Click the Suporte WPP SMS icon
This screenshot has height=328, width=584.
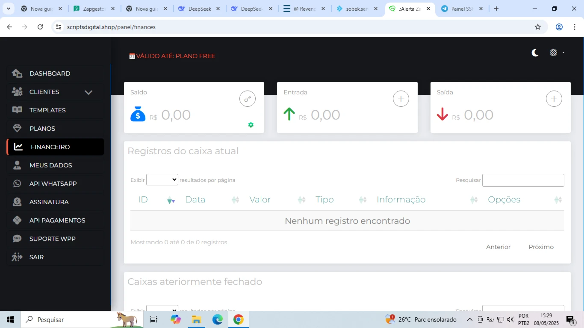17,239
